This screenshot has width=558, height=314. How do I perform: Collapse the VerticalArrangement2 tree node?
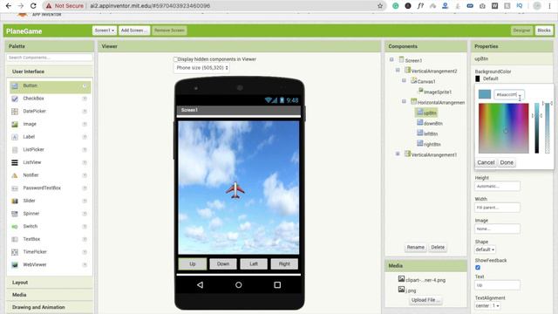398,70
